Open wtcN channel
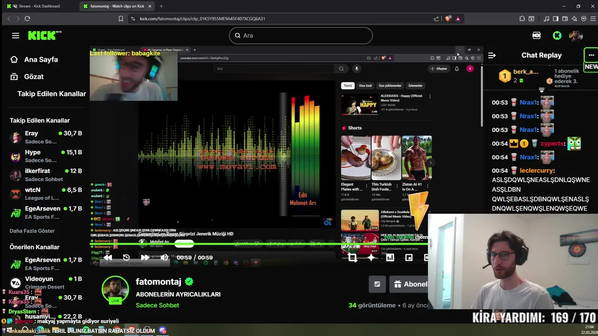This screenshot has width=598, height=336. (x=46, y=194)
